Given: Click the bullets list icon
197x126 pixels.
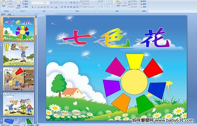Looking at the screenshot, I should [62, 3].
